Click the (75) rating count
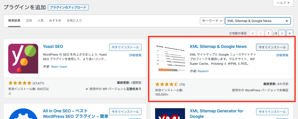 [182, 84]
